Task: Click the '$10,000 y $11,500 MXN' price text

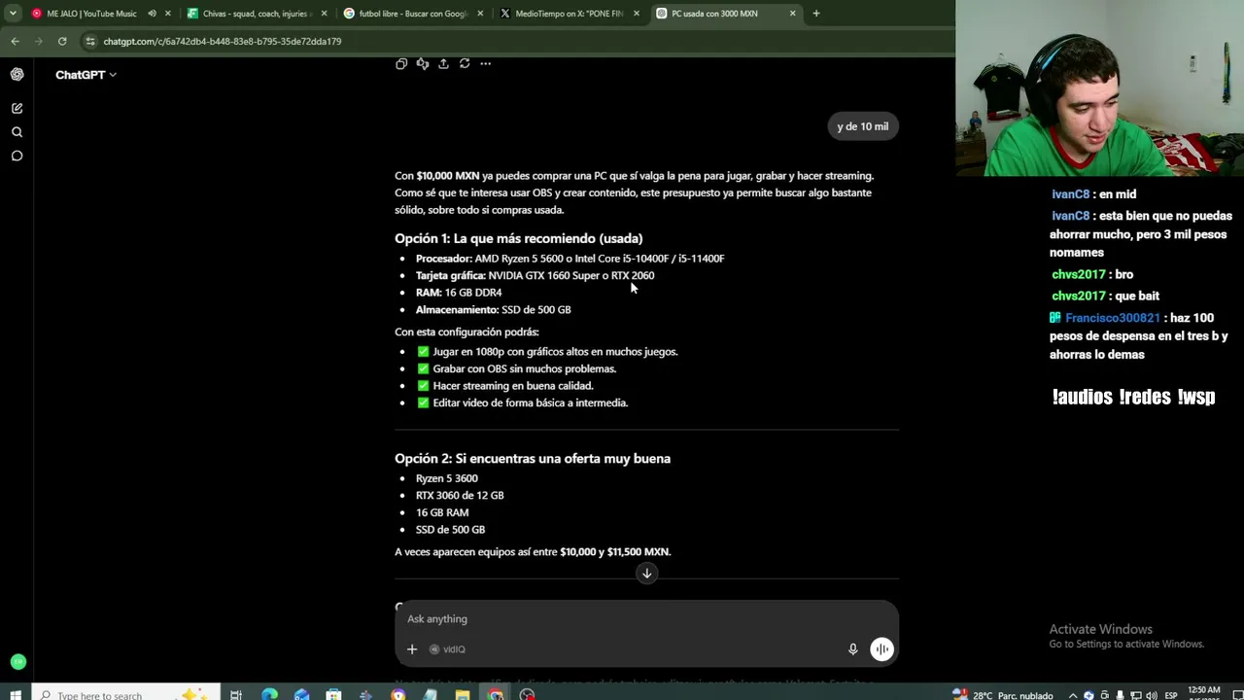Action: point(615,552)
